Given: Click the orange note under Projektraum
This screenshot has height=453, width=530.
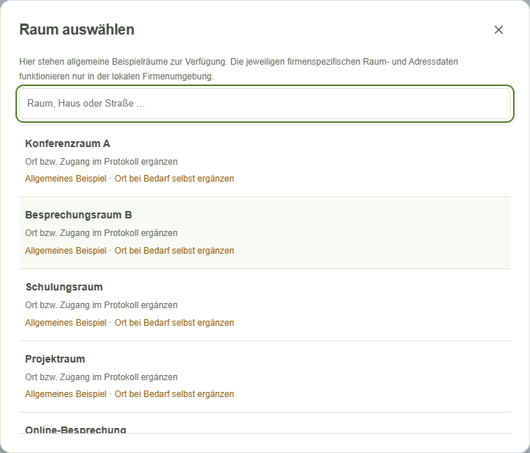Looking at the screenshot, I should 130,394.
